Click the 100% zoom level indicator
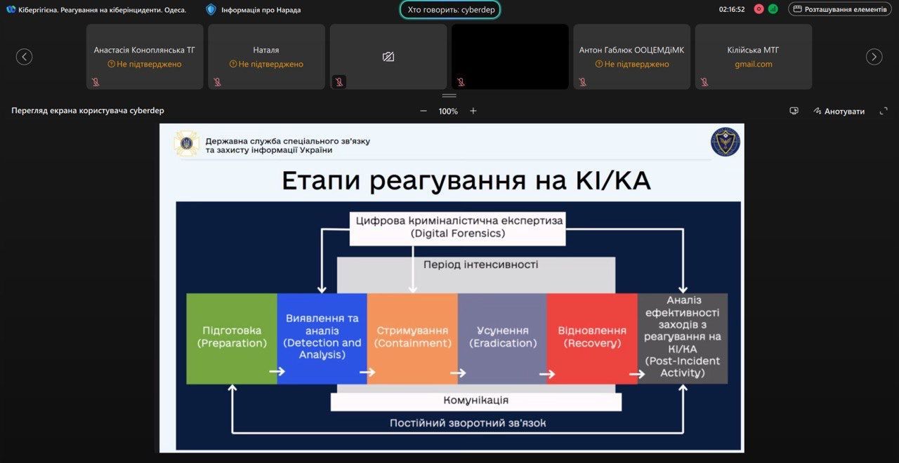The image size is (899, 463). coord(448,111)
